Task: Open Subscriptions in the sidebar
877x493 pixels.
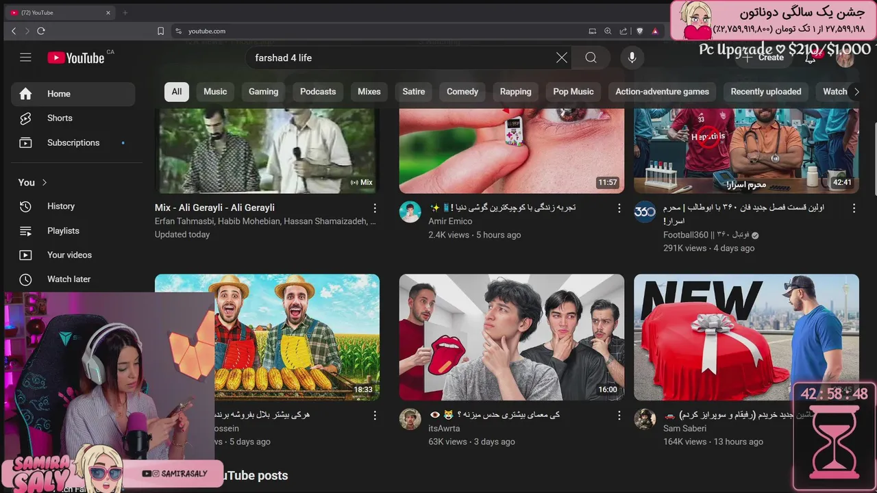Action: pos(73,142)
